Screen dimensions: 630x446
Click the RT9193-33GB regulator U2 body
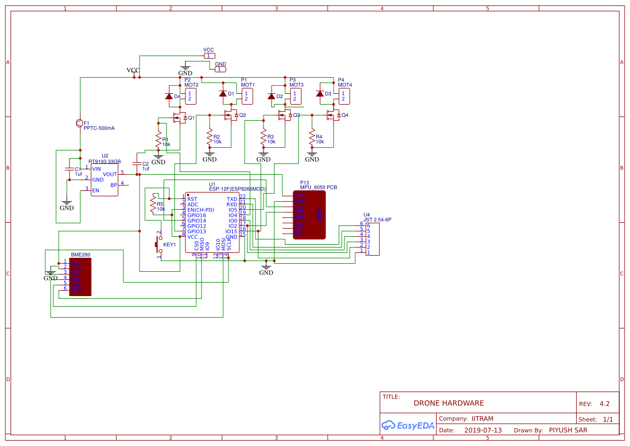tap(104, 180)
